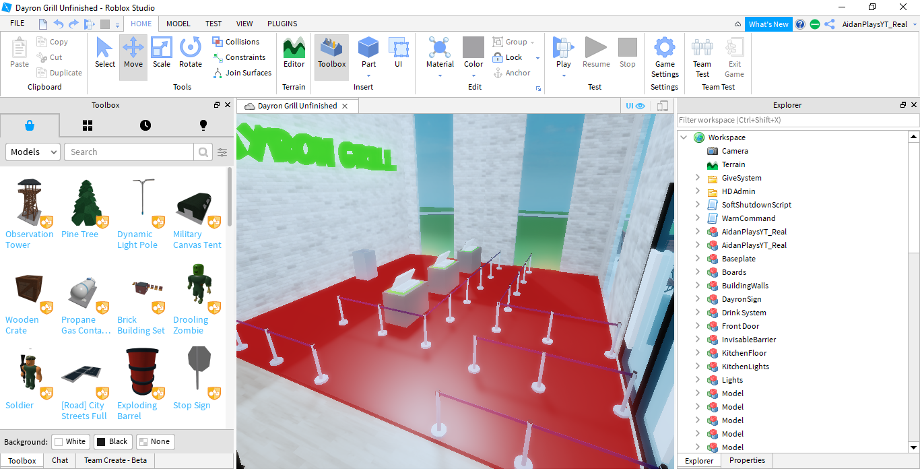Activate the Select tool

(x=104, y=53)
